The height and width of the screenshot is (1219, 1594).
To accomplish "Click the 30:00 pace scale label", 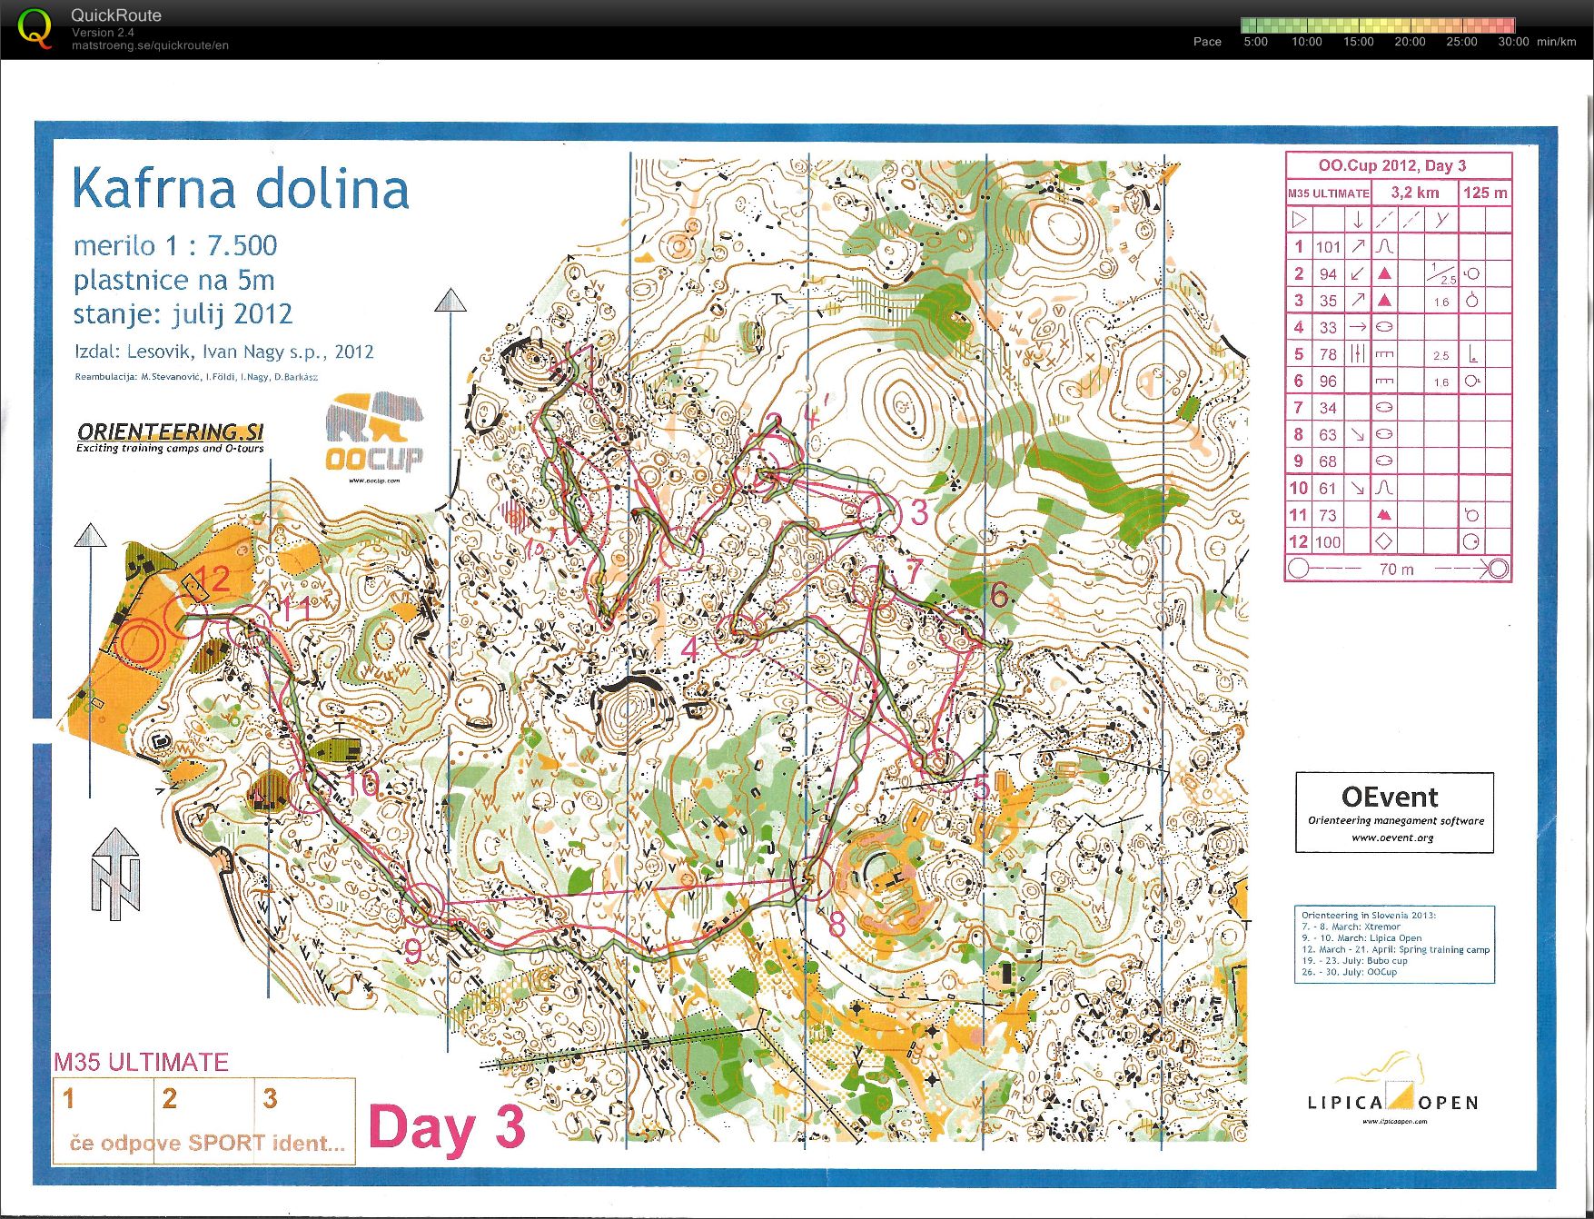I will click(x=1513, y=42).
